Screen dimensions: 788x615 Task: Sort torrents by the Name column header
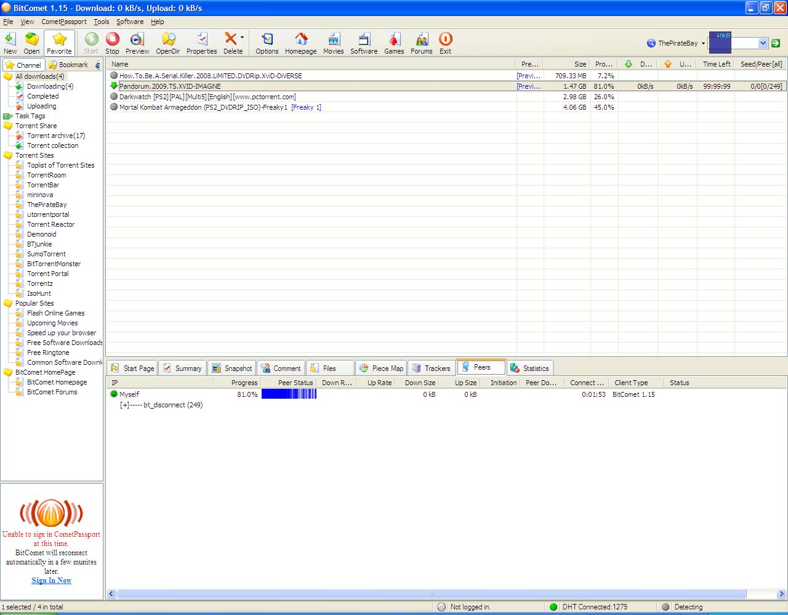312,64
